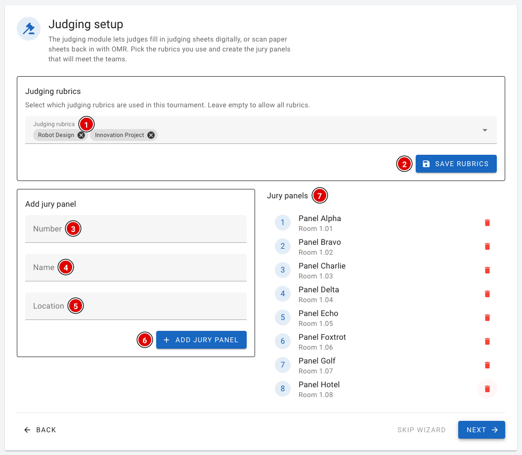Select the Innovation Project chip label
The width and height of the screenshot is (522, 455).
pos(119,135)
